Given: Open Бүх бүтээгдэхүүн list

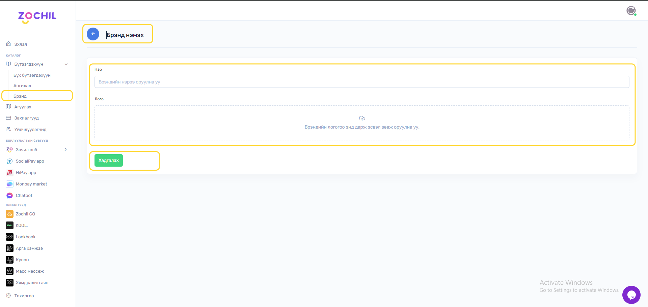Looking at the screenshot, I should tap(32, 75).
